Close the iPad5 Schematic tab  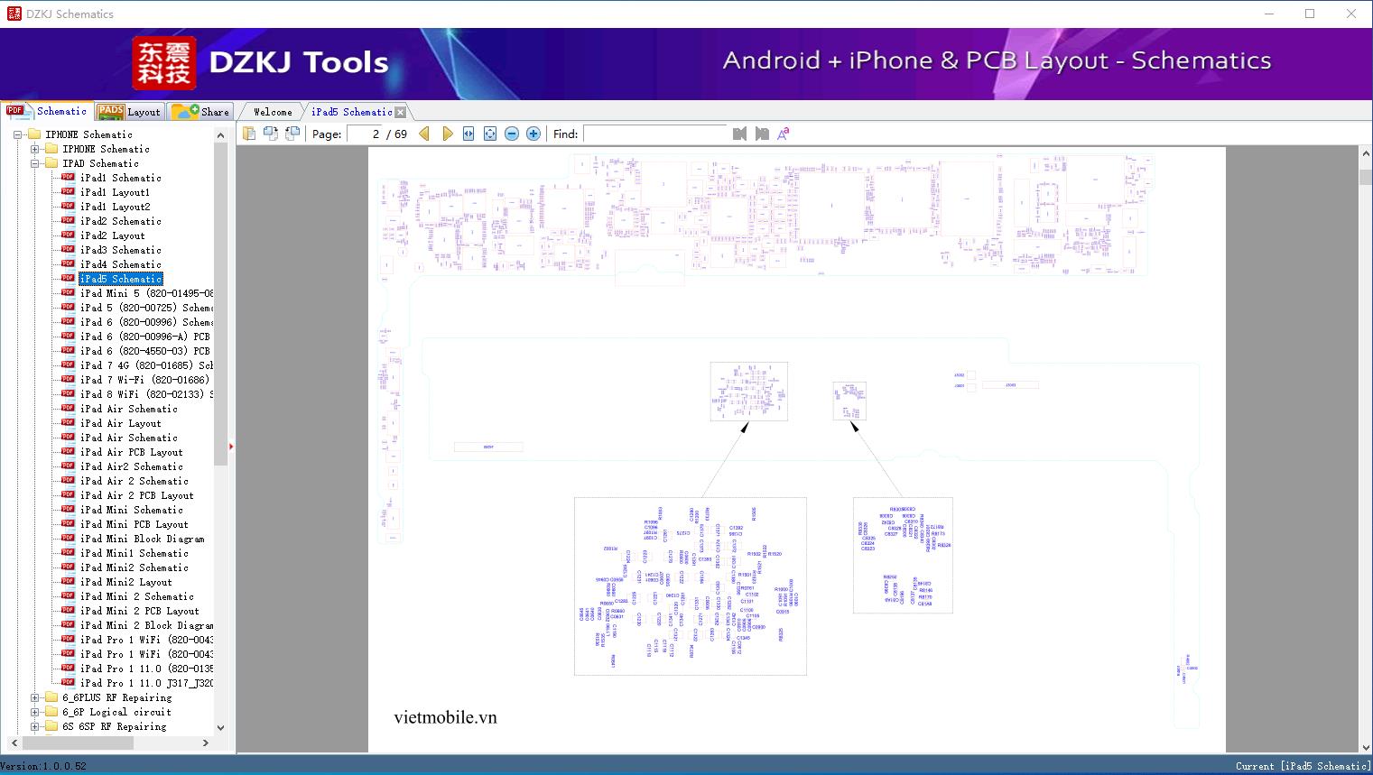[400, 112]
